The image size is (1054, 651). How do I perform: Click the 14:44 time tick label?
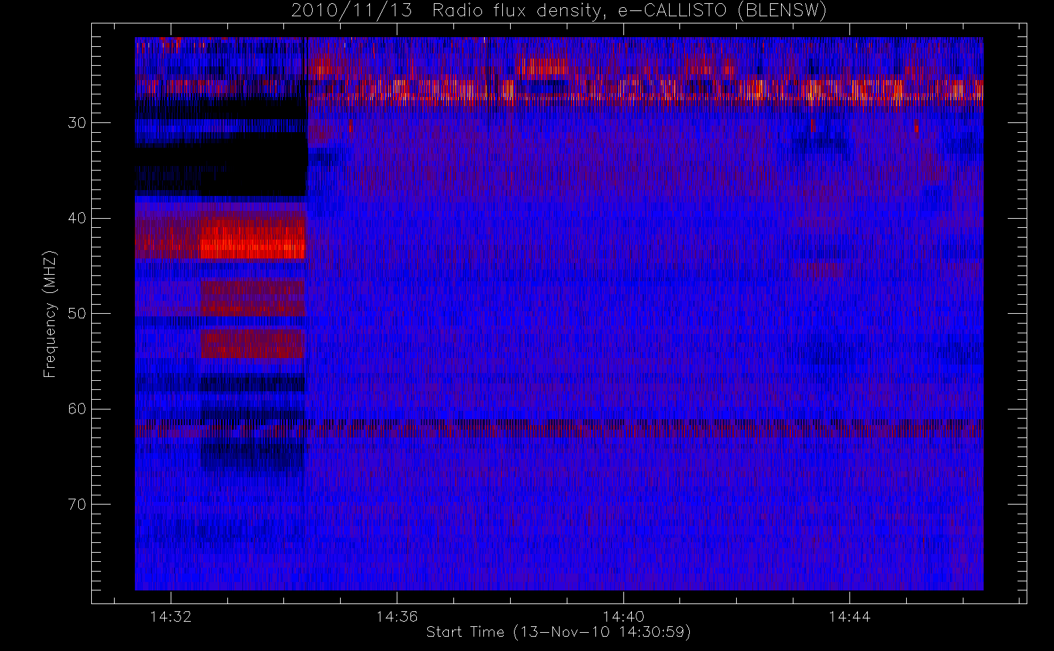849,616
